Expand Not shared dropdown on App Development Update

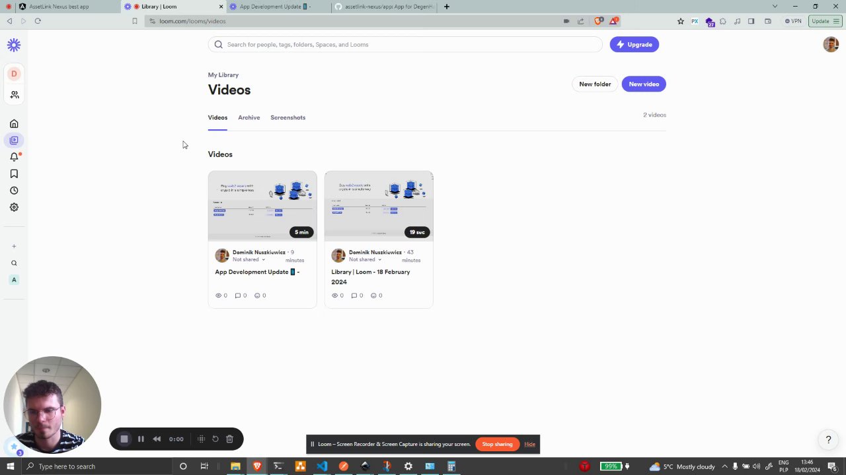(x=249, y=260)
